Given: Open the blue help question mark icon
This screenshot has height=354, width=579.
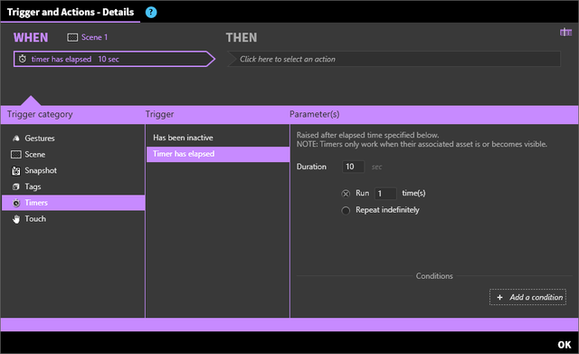Looking at the screenshot, I should point(151,12).
